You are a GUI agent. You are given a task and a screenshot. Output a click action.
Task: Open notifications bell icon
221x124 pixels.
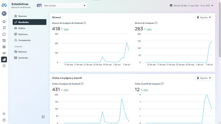click(x=4, y=28)
